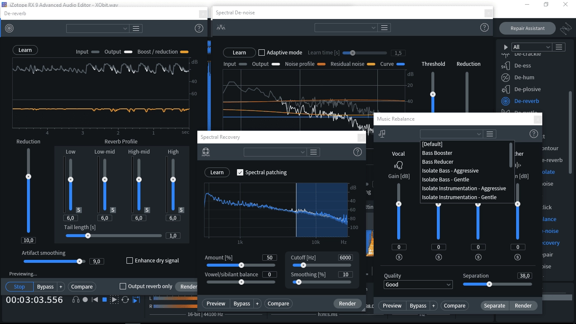Image resolution: width=576 pixels, height=324 pixels.
Task: Open the Spectral Recovery preset hamburger menu
Action: click(x=313, y=152)
